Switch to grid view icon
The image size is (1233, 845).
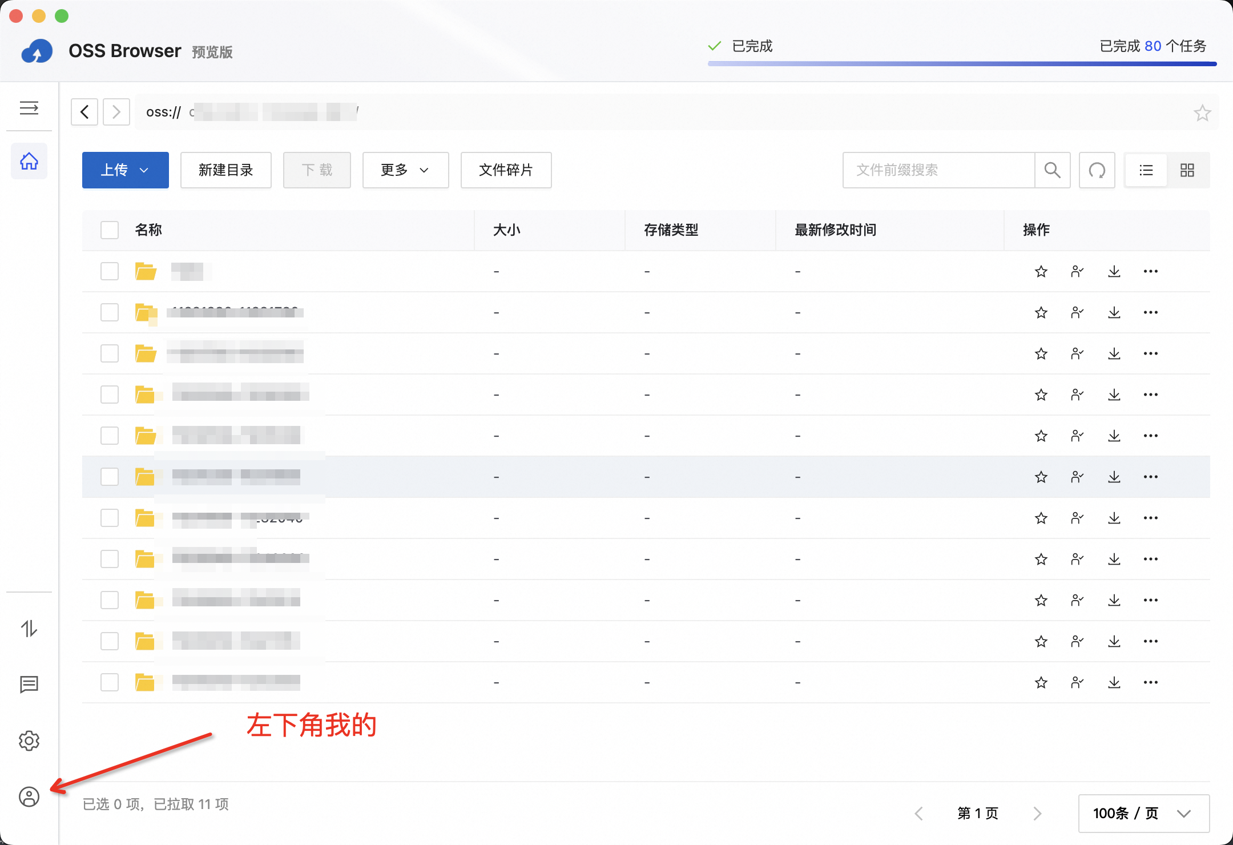[1187, 170]
